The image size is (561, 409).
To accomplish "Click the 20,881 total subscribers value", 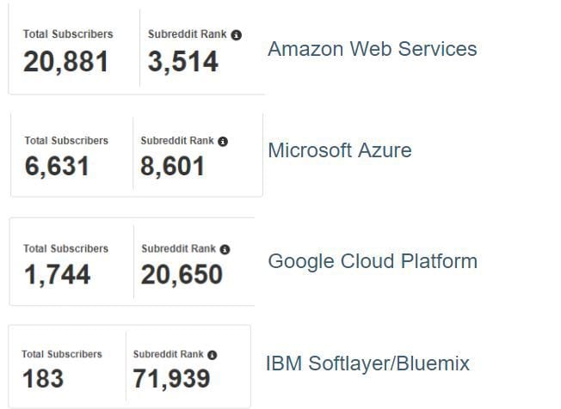I will [66, 62].
